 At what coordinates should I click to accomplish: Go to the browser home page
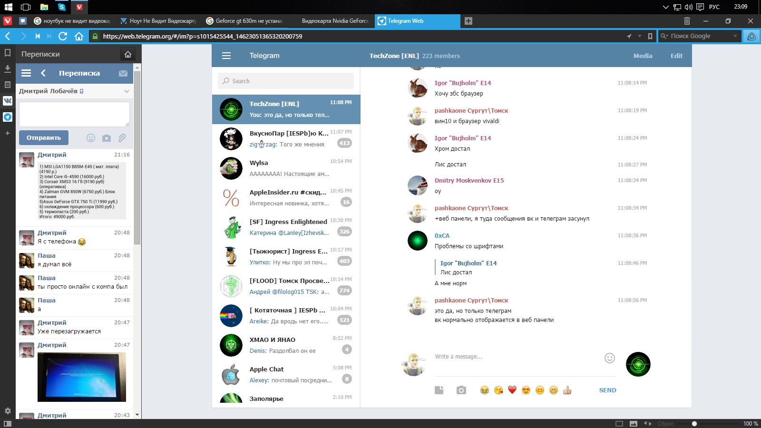pos(79,36)
